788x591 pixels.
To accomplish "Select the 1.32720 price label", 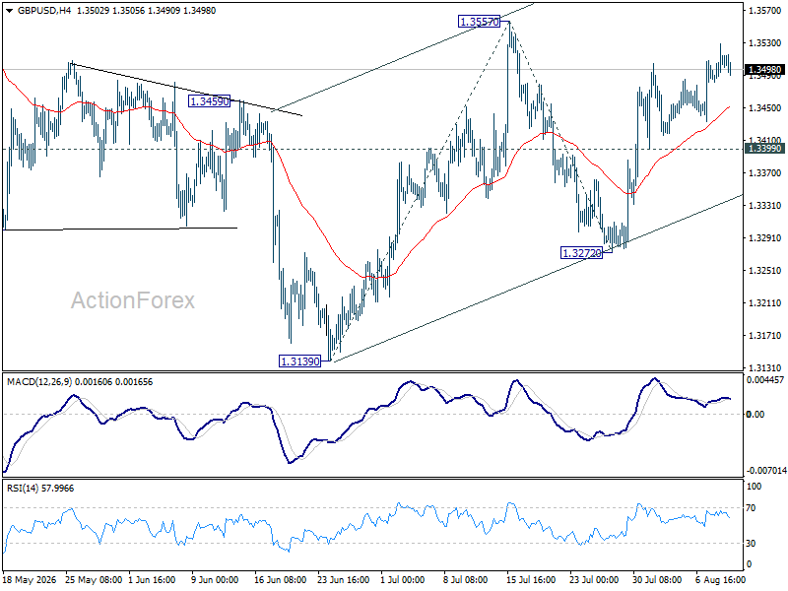I will (581, 253).
